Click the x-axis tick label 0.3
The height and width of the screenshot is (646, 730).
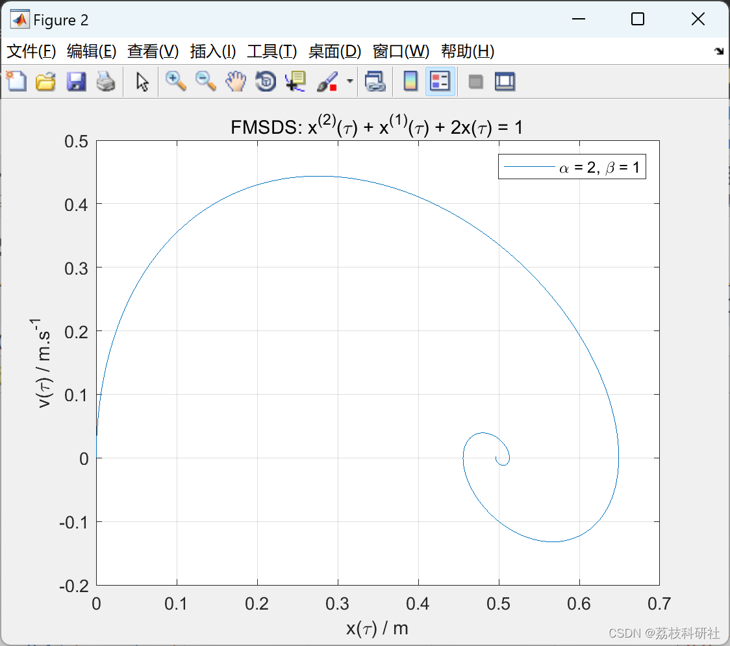338,604
